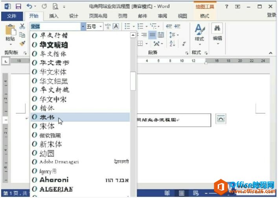Click the Redo icon in title bar
The height and width of the screenshot is (198, 278).
[44, 6]
